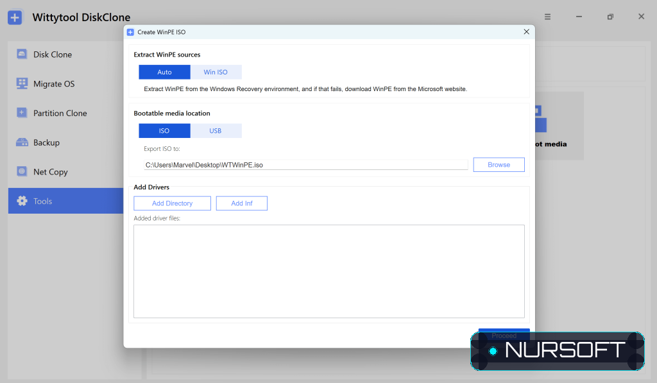Click the Backup drive icon

[x=22, y=142]
